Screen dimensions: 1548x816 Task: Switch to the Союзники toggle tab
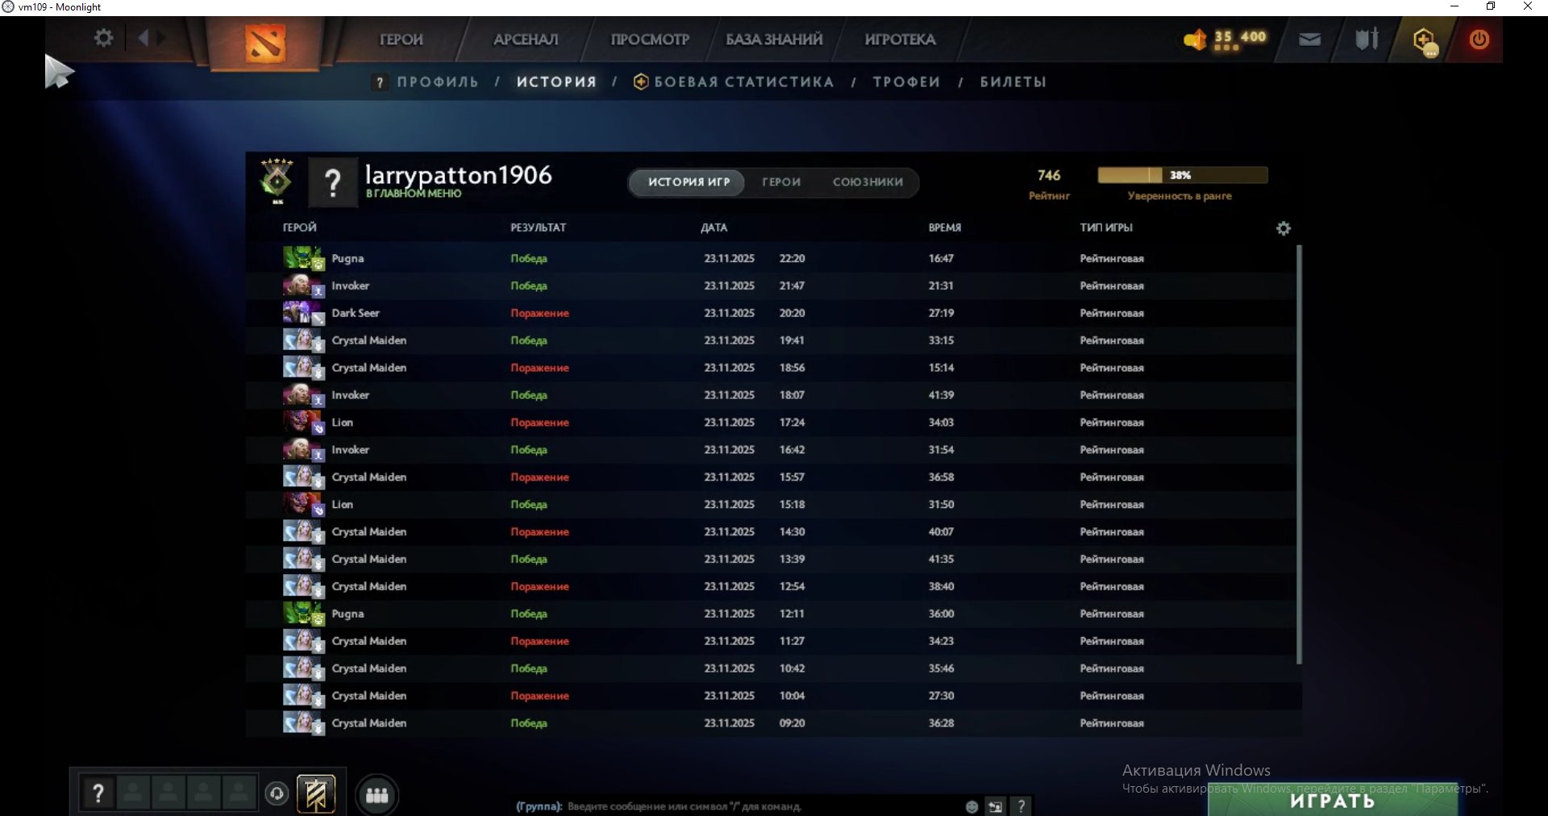pos(868,182)
